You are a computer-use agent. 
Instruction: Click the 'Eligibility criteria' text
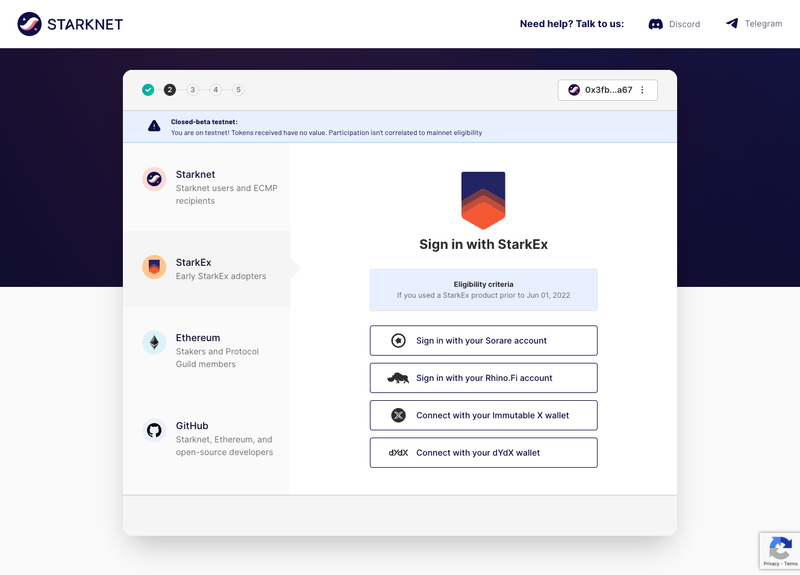click(484, 284)
